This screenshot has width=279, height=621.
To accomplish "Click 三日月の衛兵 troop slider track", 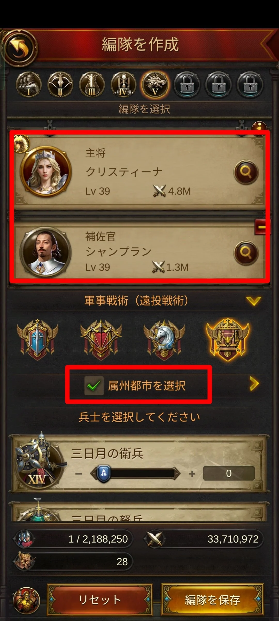I will (135, 474).
